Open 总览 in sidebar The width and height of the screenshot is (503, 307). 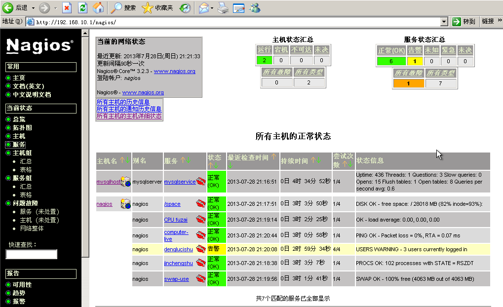(19, 119)
